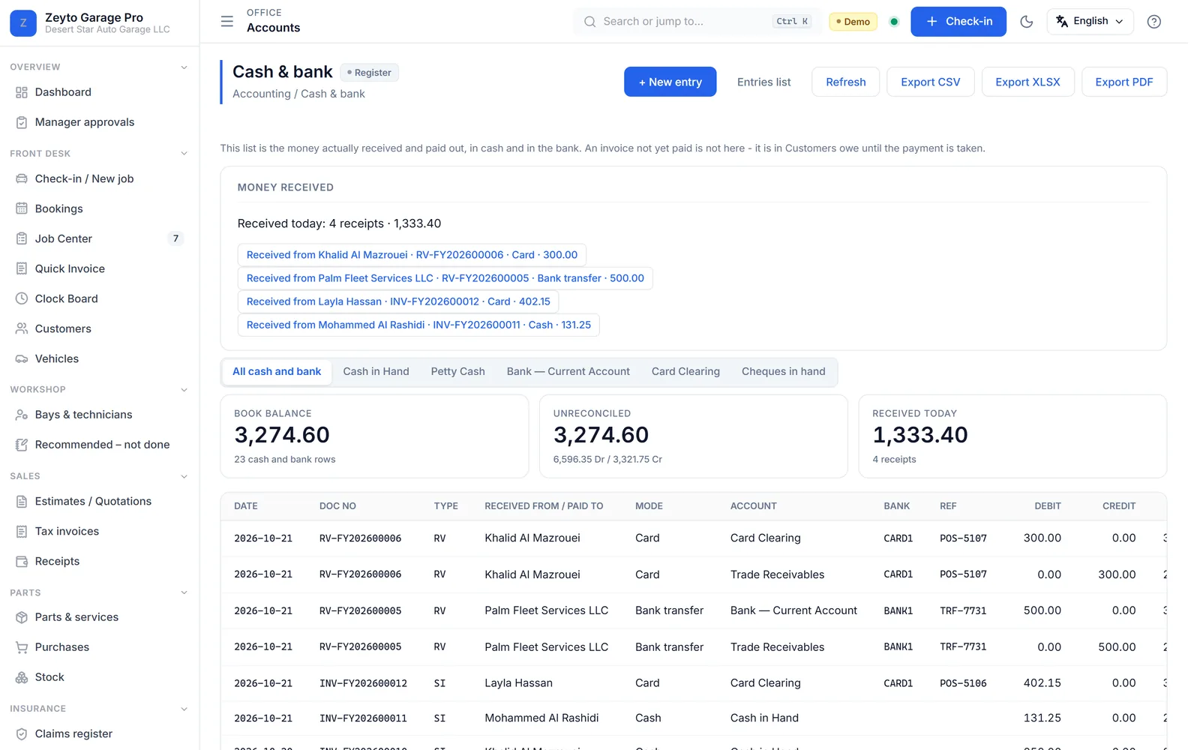
Task: Select the Cash in Hand tab
Action: click(376, 371)
